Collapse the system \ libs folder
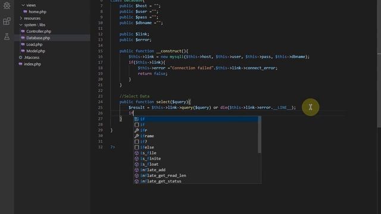Viewport: 381px width, 214px height. click(21, 25)
